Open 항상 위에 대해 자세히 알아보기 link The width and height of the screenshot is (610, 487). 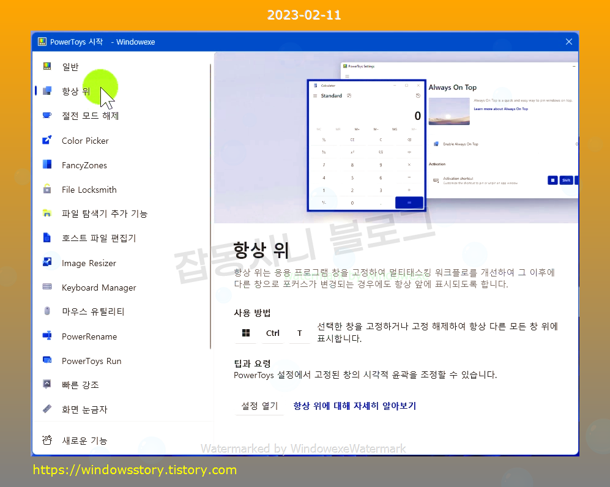(354, 406)
